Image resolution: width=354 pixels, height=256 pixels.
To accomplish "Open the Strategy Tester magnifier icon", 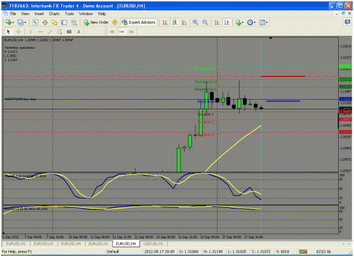I will (74, 22).
